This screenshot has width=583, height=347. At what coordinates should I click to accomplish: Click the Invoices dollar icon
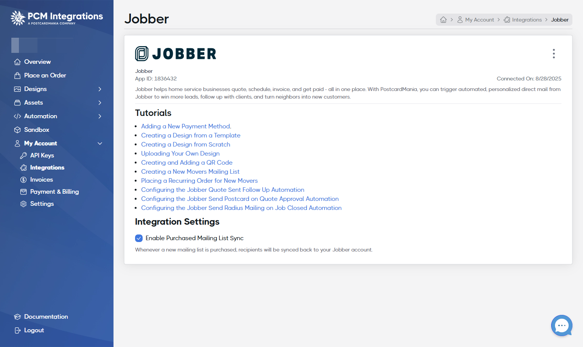click(23, 180)
